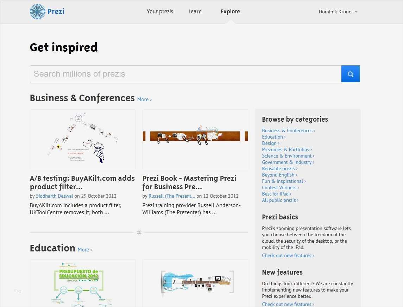Open the Learn menu
This screenshot has width=403, height=307.
tap(195, 11)
